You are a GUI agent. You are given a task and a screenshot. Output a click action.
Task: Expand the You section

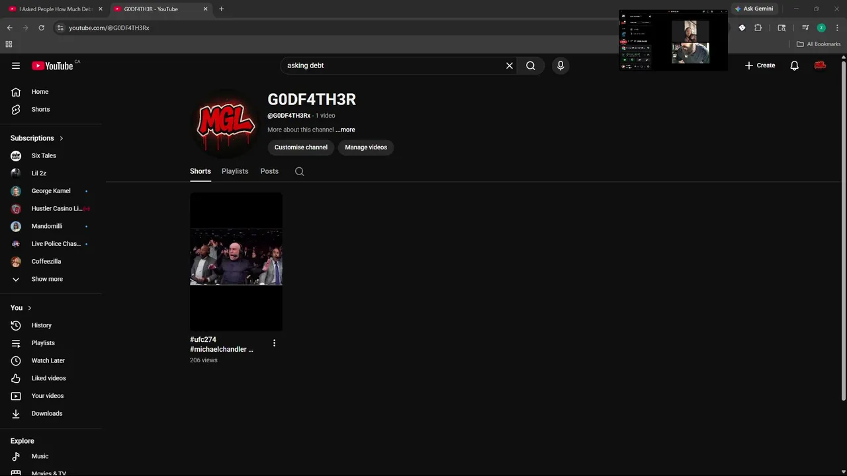[x=21, y=307]
